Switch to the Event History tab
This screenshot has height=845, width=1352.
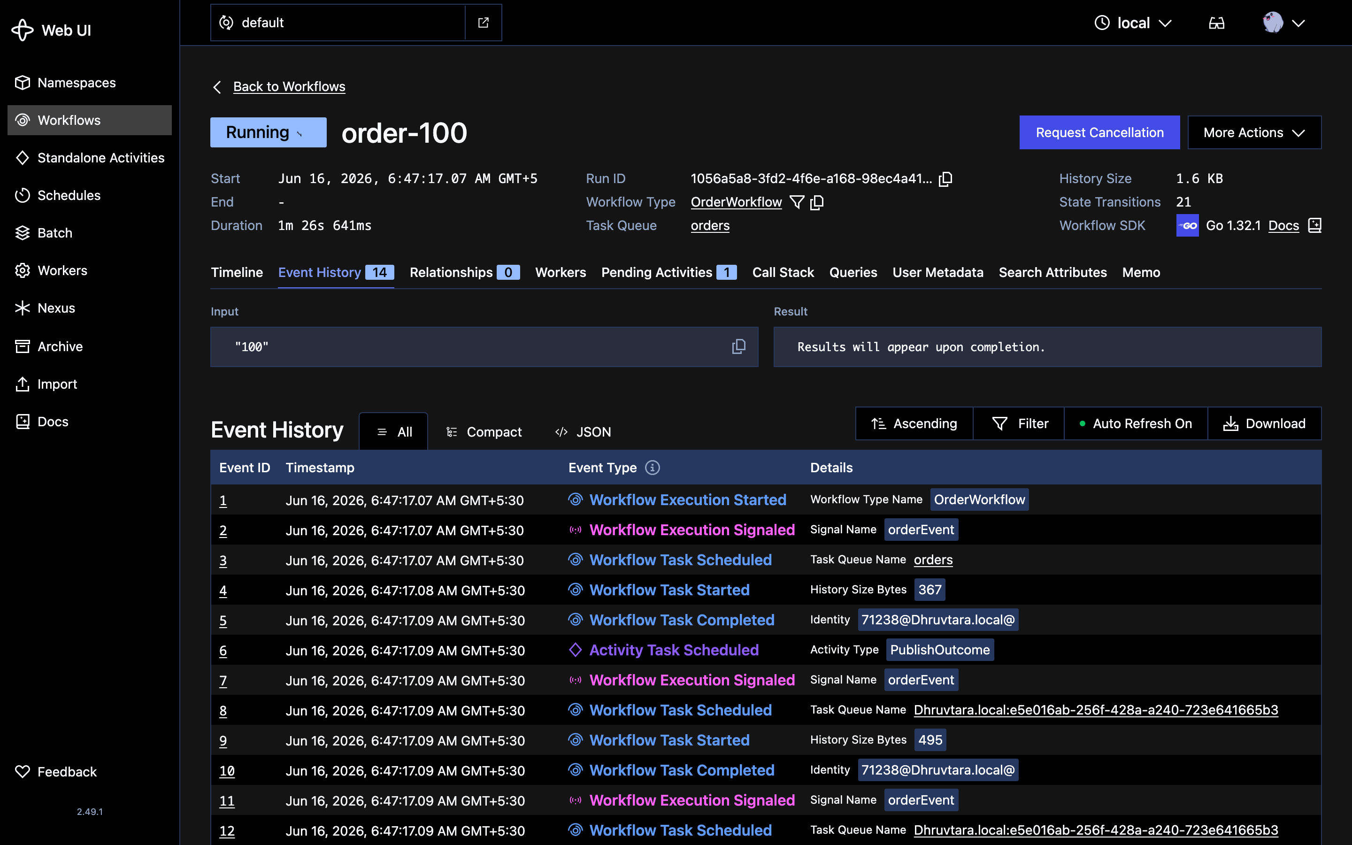[x=336, y=272]
